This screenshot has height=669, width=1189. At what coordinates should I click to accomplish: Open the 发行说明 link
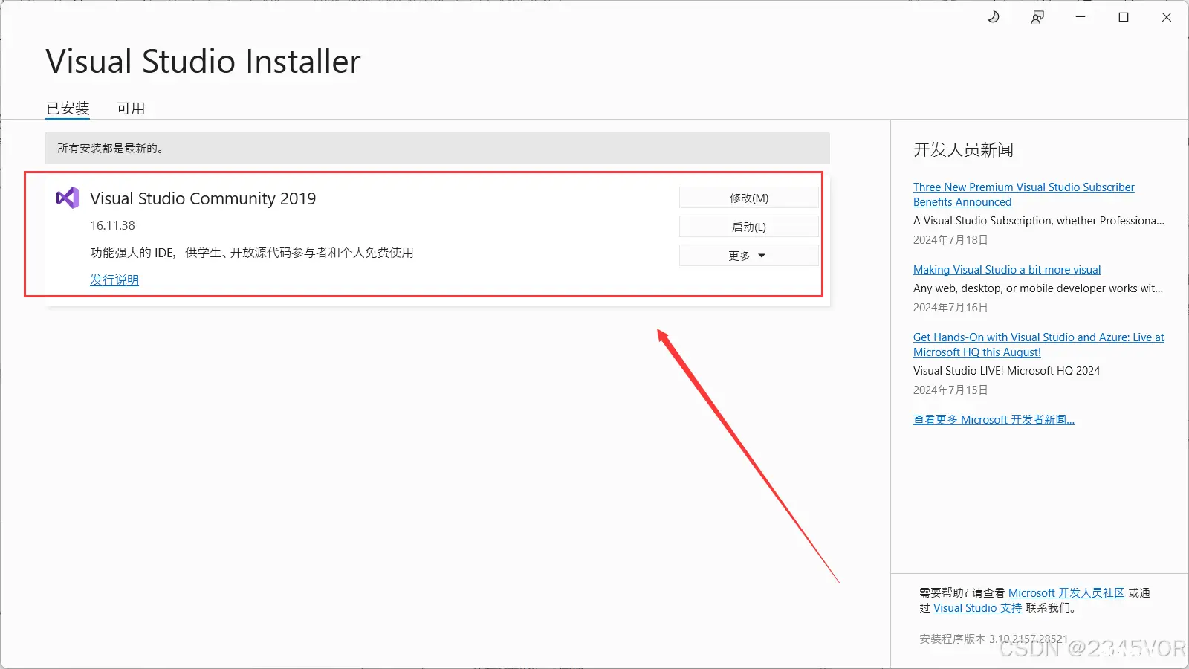click(114, 280)
